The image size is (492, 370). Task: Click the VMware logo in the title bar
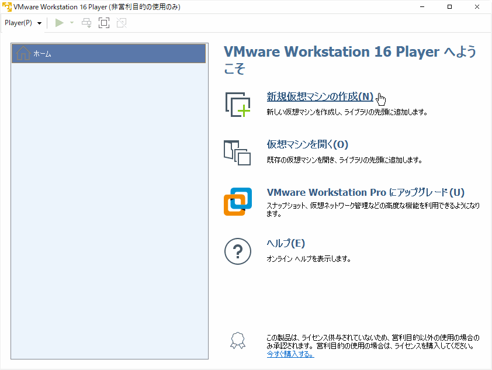click(x=7, y=6)
